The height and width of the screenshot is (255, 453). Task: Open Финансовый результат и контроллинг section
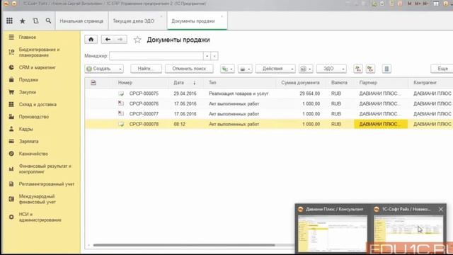[x=45, y=169]
